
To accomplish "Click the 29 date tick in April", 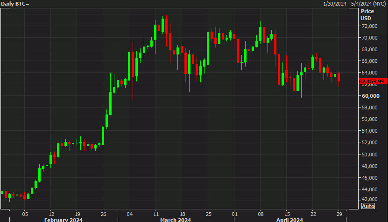I will [339, 214].
